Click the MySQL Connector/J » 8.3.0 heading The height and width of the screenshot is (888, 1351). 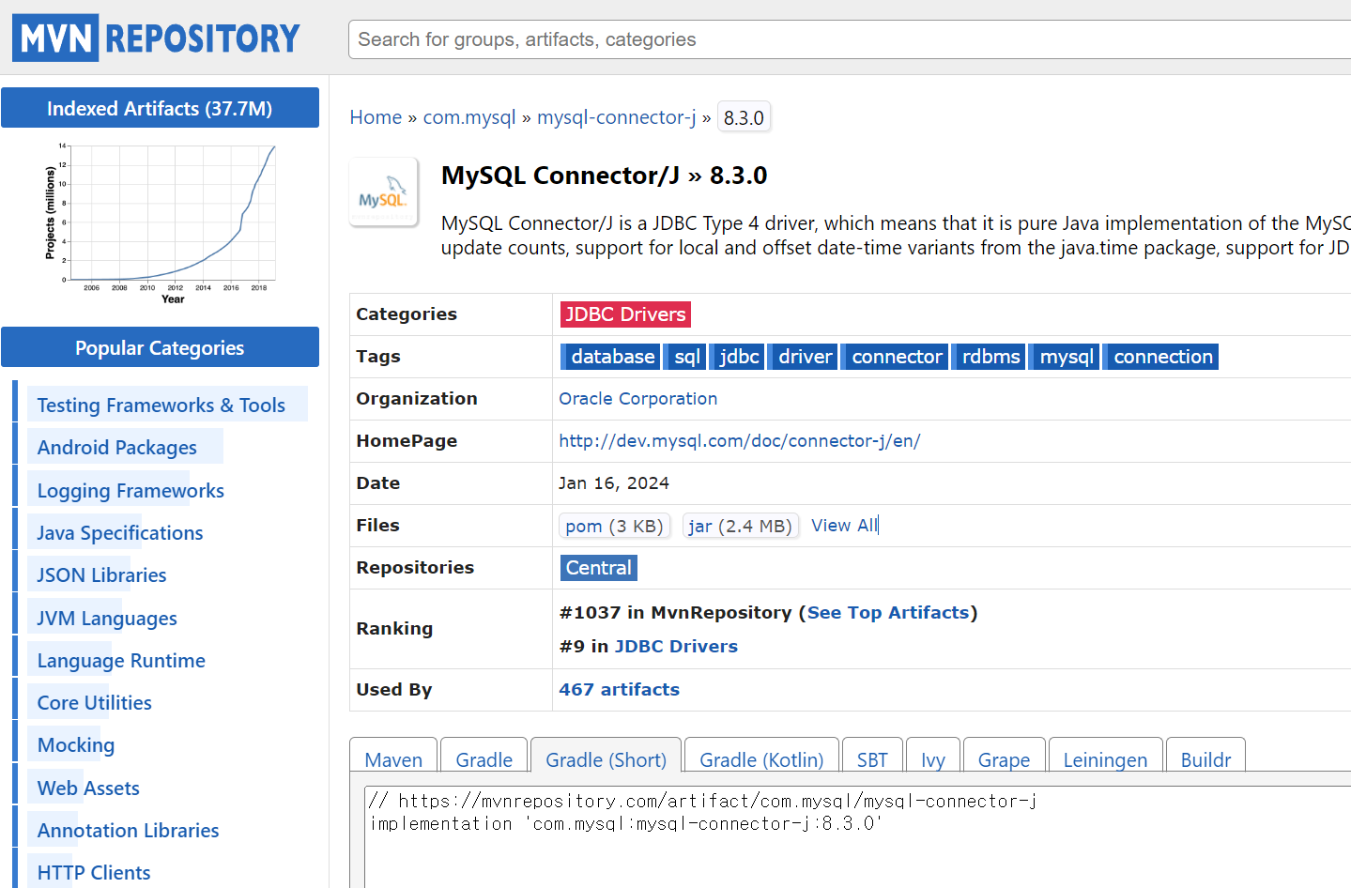coord(605,176)
